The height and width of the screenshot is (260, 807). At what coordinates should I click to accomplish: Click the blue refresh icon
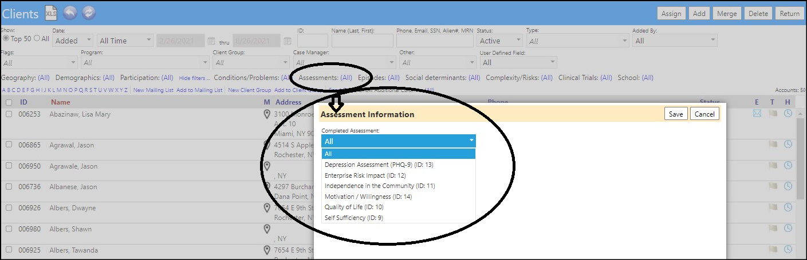[x=89, y=13]
